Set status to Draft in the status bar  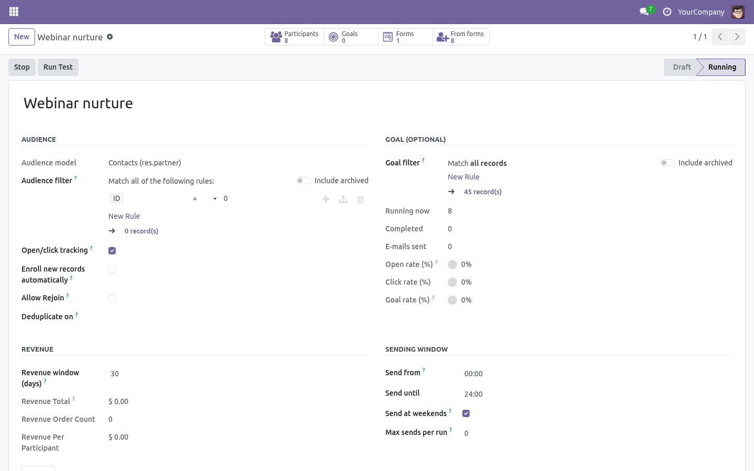682,67
